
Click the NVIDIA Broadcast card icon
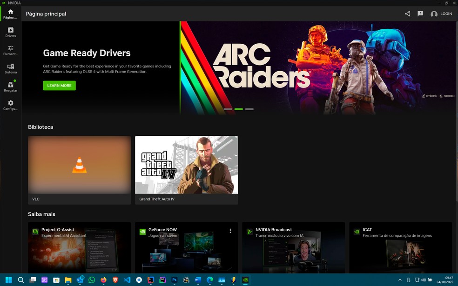pyautogui.click(x=249, y=232)
